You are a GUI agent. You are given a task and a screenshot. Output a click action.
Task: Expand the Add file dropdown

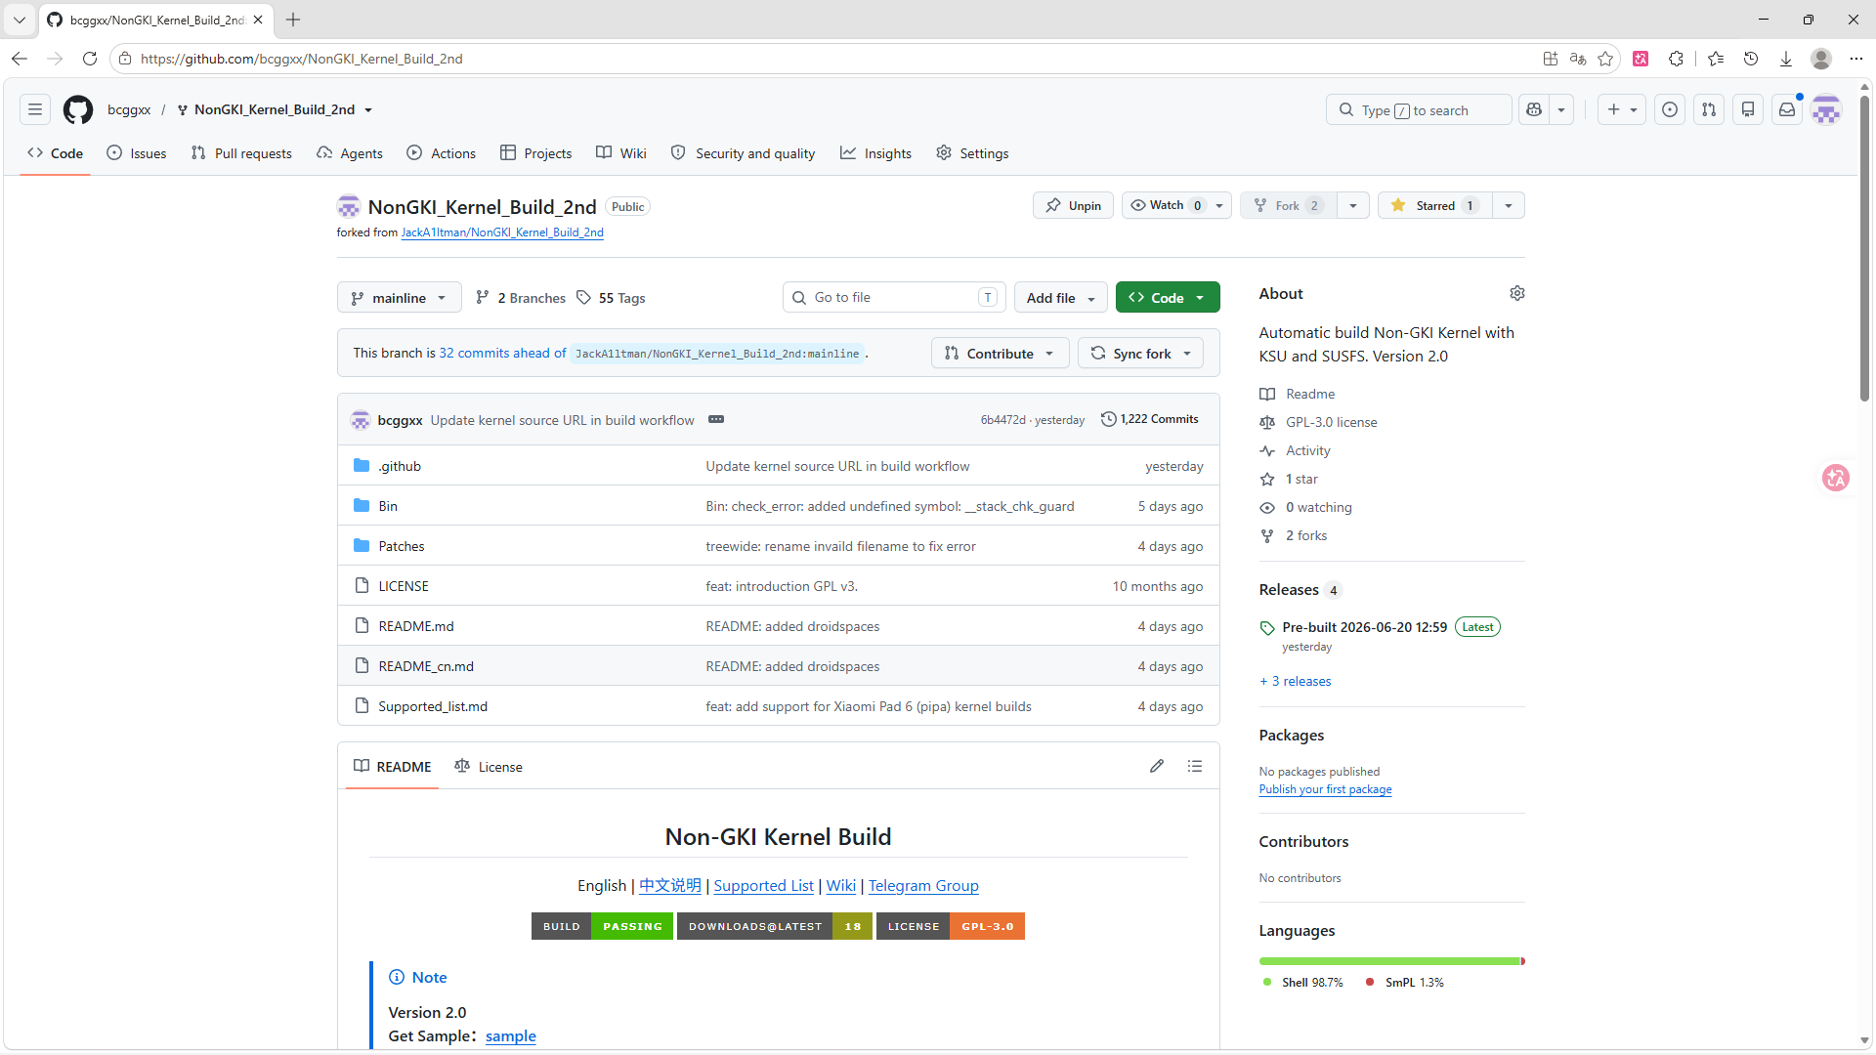[x=1061, y=298]
